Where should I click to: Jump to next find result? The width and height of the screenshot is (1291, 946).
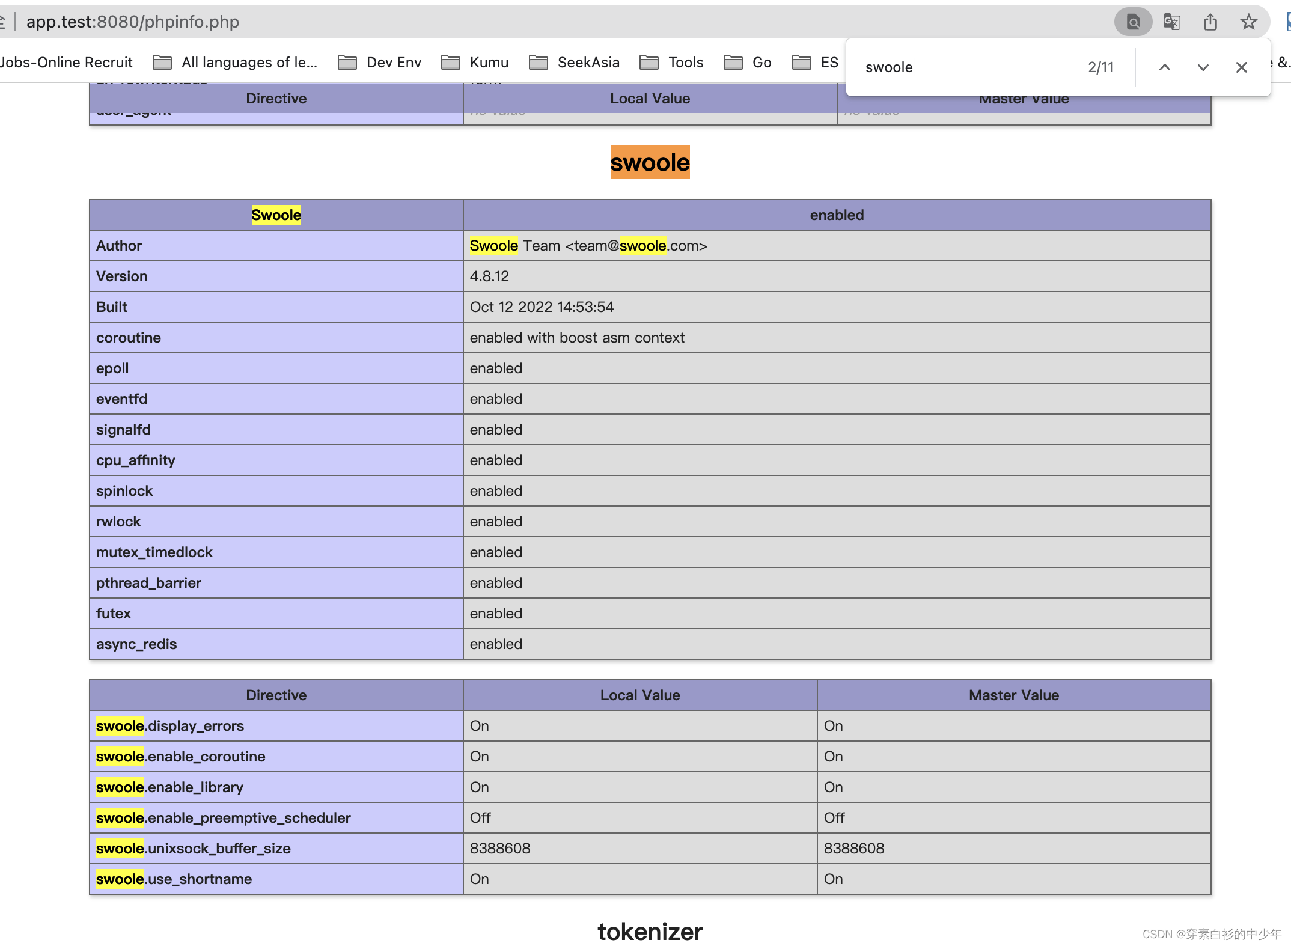coord(1203,67)
